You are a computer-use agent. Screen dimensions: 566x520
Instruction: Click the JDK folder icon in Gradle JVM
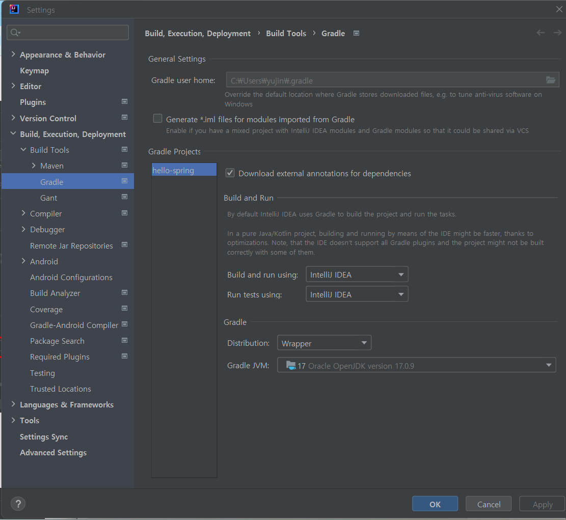tap(291, 365)
